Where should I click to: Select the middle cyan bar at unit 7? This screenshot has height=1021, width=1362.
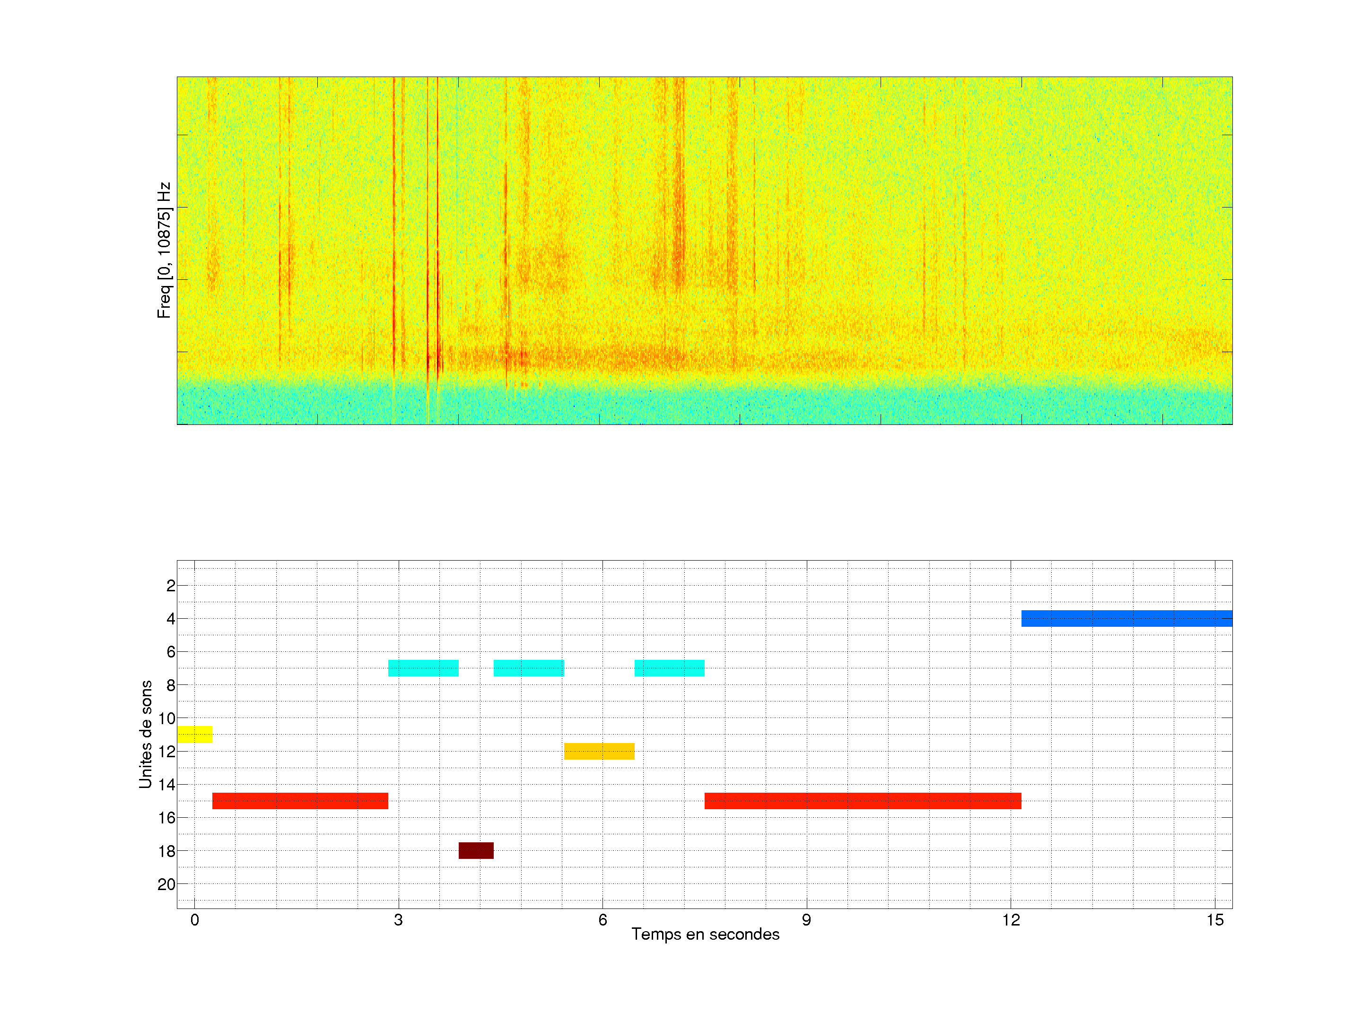(x=528, y=668)
